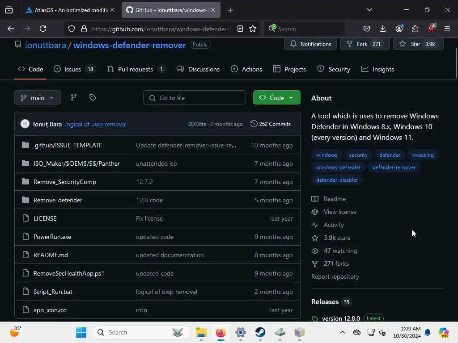Image resolution: width=458 pixels, height=343 pixels.
Task: Open the Remove_defender folder icon
Action: pos(25,200)
